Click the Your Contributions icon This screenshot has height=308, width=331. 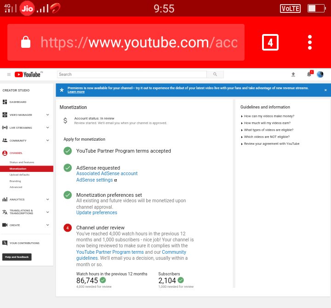point(5,243)
